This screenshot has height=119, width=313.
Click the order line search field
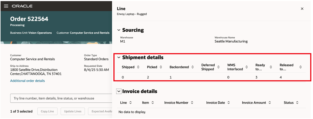pos(61,98)
